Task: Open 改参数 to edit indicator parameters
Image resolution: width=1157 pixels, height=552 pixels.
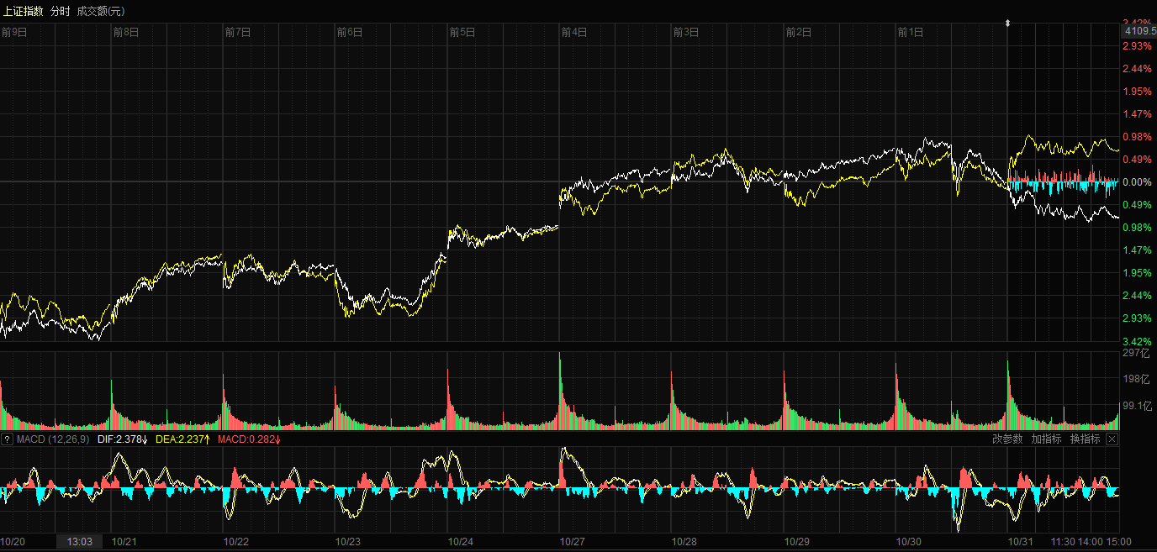Action: (x=1007, y=439)
